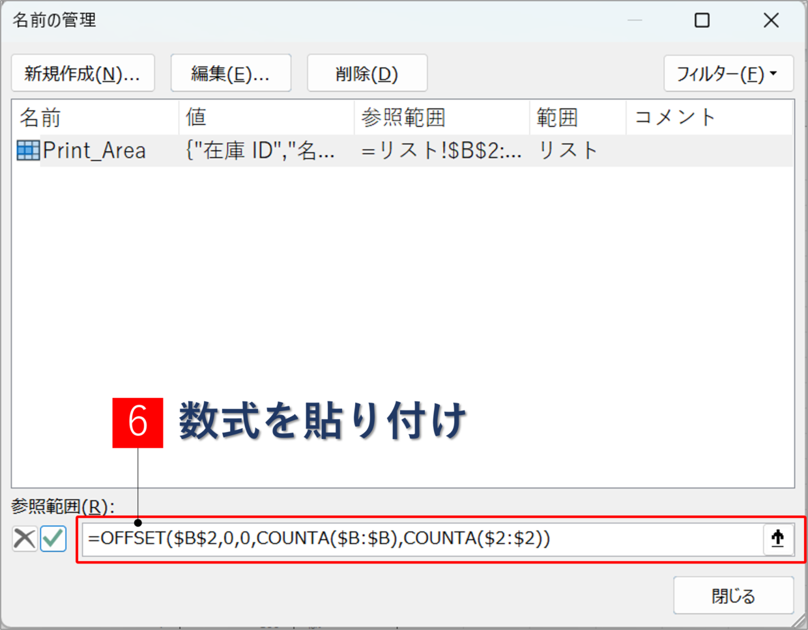Sort by the 値 column header
Viewport: 808px width, 630px height.
point(267,117)
